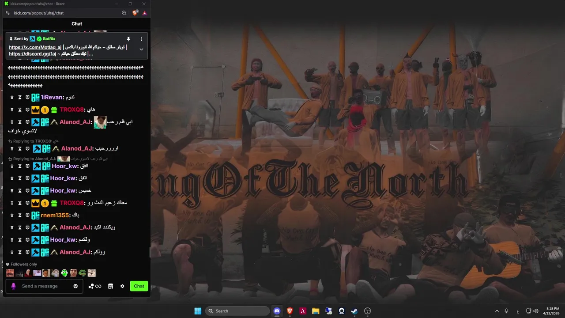Click the purple microphone icon in message input

13,286
